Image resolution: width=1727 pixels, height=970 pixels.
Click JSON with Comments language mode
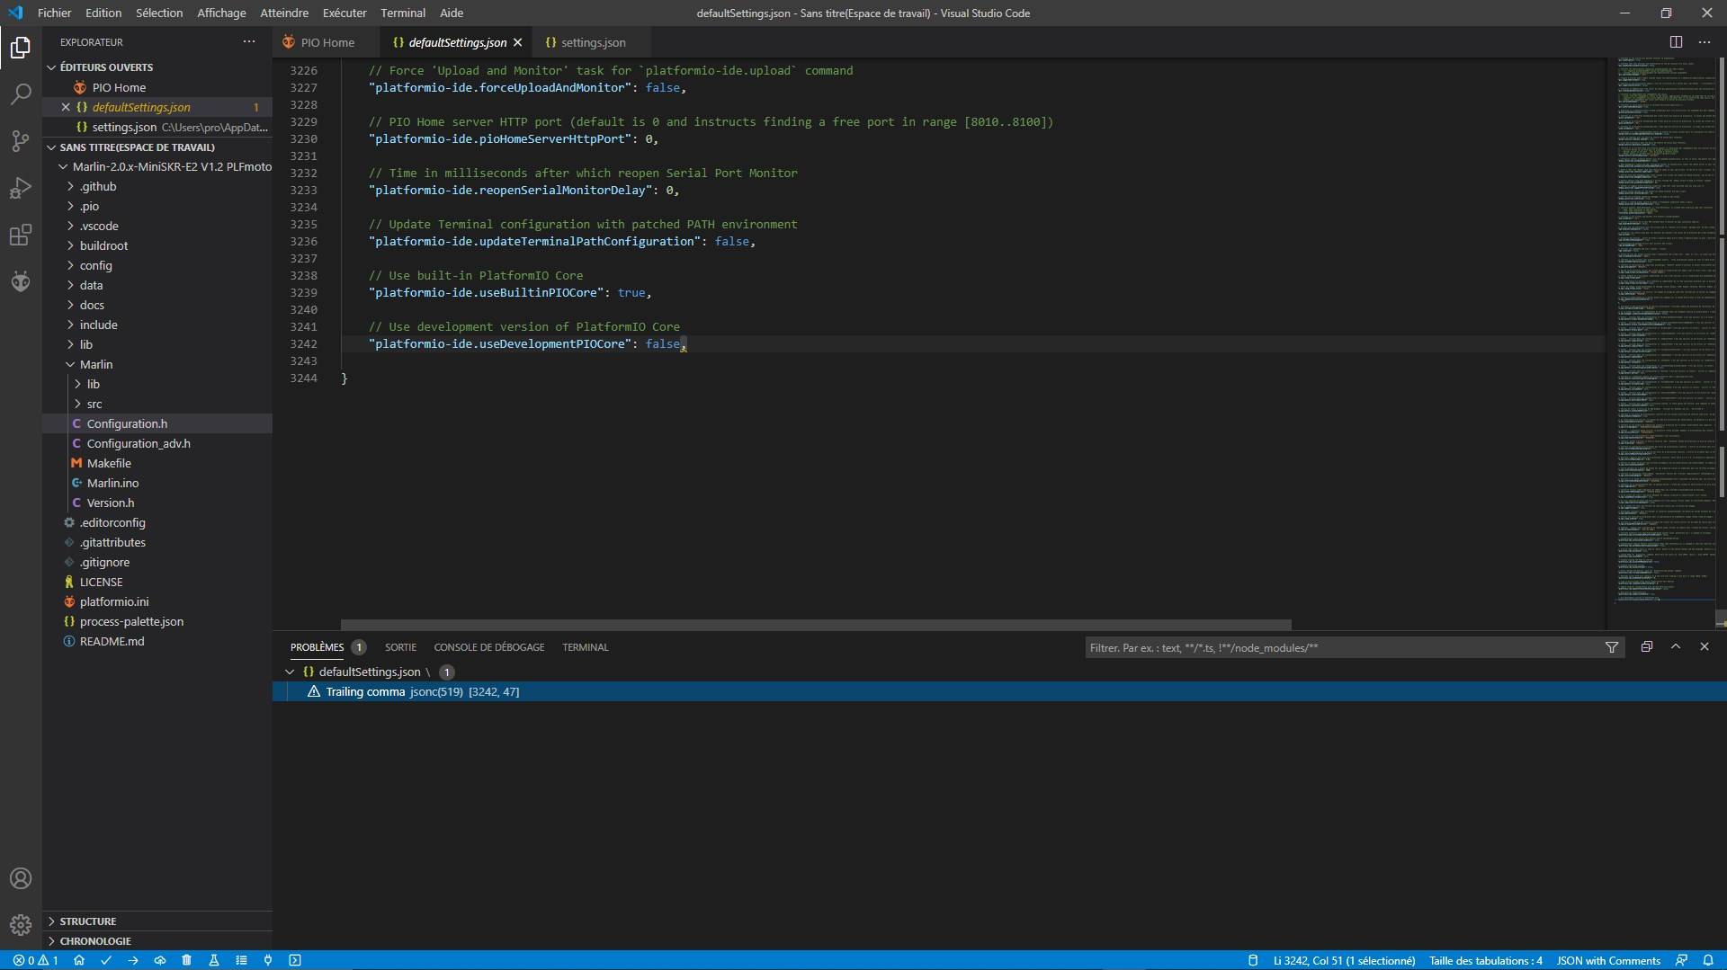tap(1607, 960)
